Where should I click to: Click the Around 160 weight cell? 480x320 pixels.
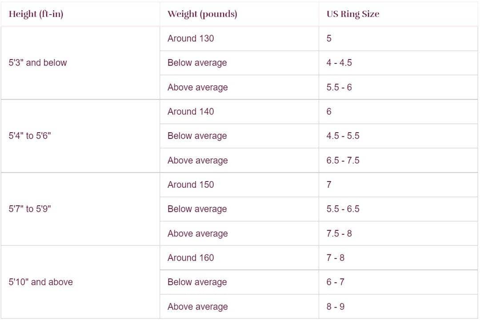[191, 258]
